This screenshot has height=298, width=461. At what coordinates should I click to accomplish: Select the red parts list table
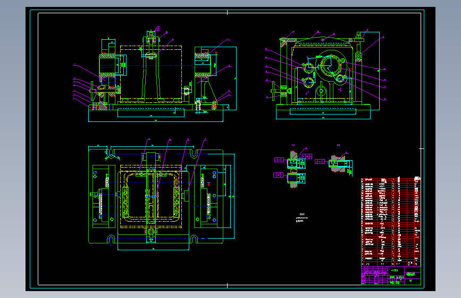click(x=391, y=222)
